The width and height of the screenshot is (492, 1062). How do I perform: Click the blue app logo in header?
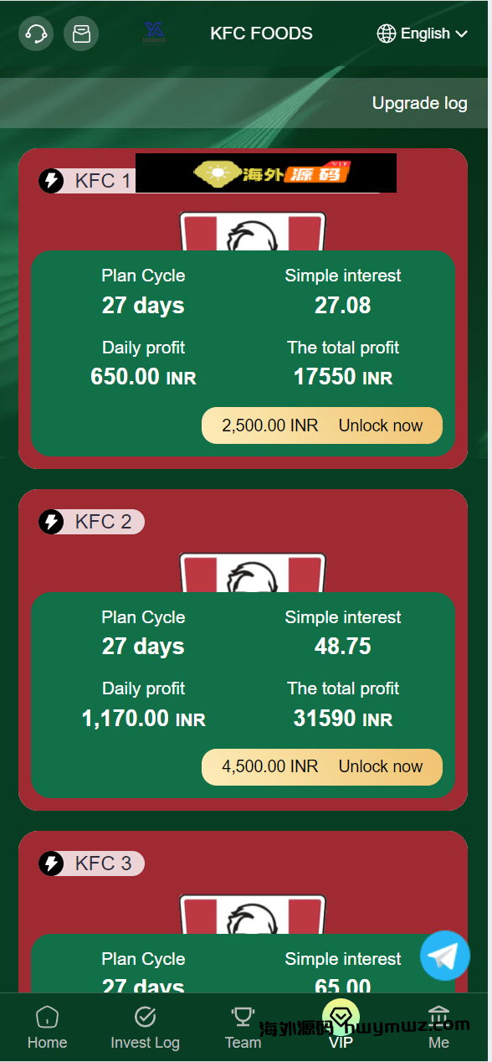click(155, 33)
